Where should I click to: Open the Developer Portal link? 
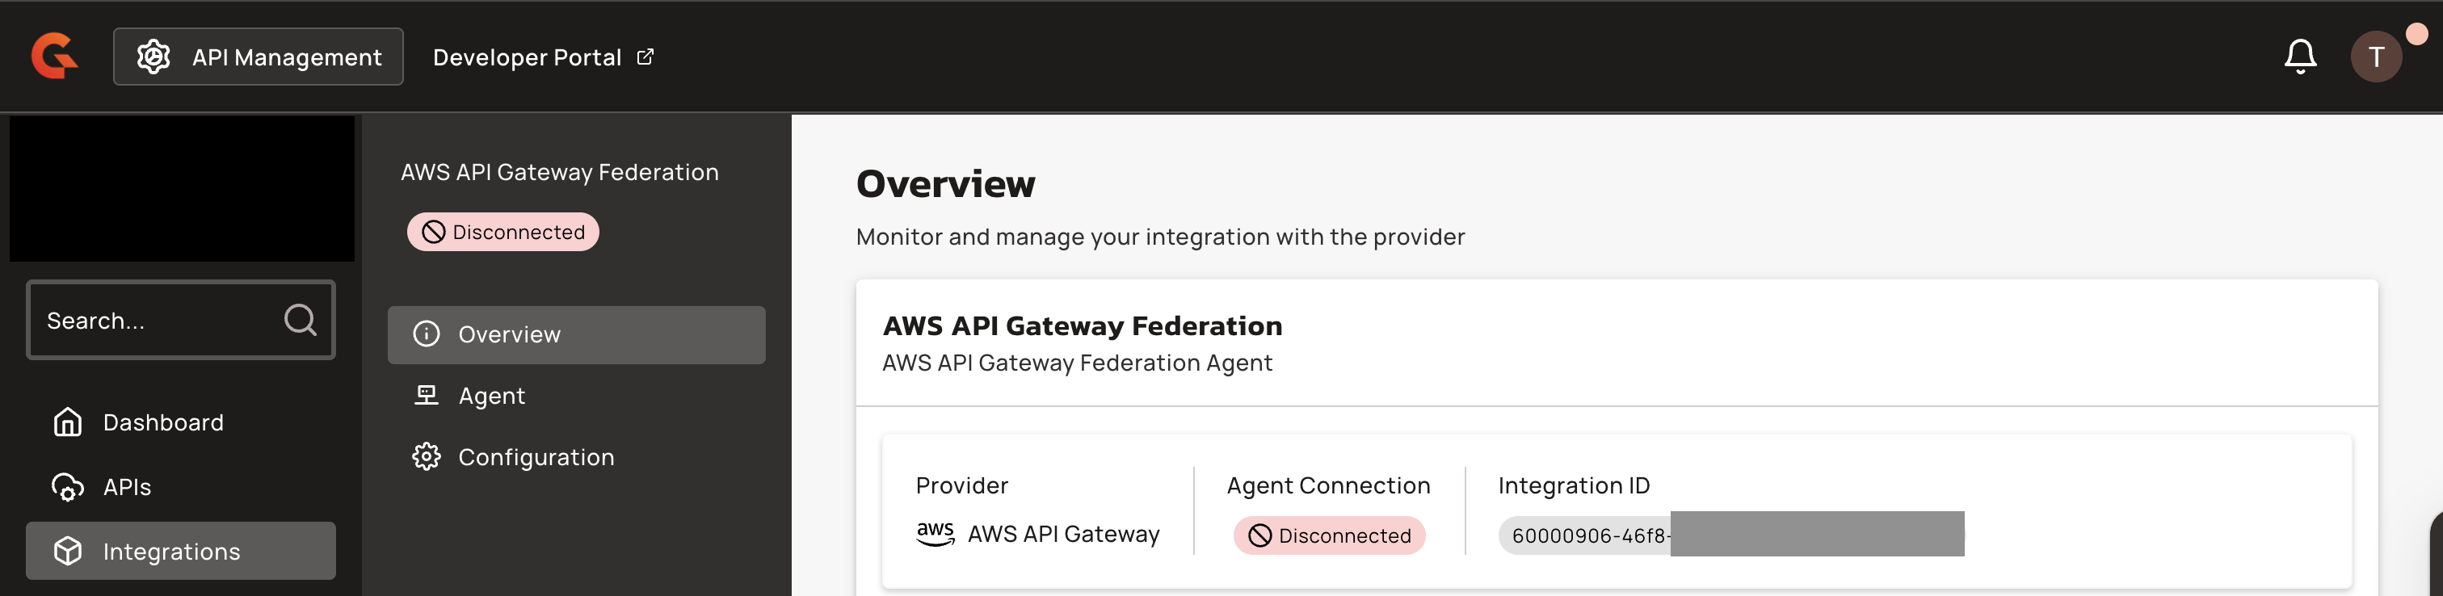[x=528, y=58]
